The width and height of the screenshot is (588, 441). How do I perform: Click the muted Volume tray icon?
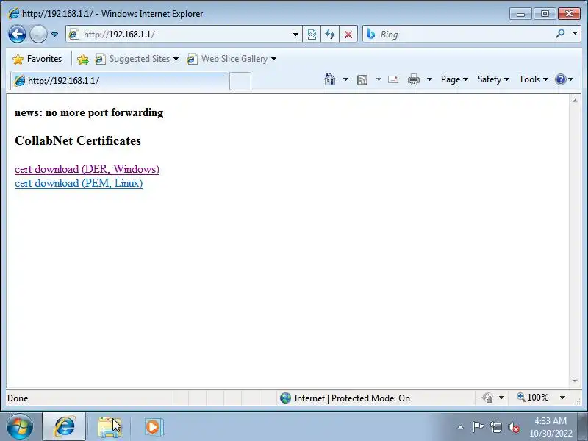[513, 427]
